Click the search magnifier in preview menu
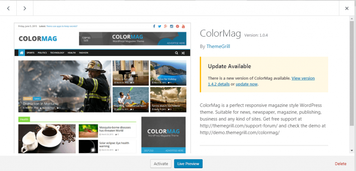This screenshot has height=171, width=356. pyautogui.click(x=176, y=53)
